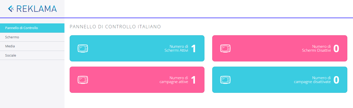Click the Pannello di Controllo Italiano heading

115,26
